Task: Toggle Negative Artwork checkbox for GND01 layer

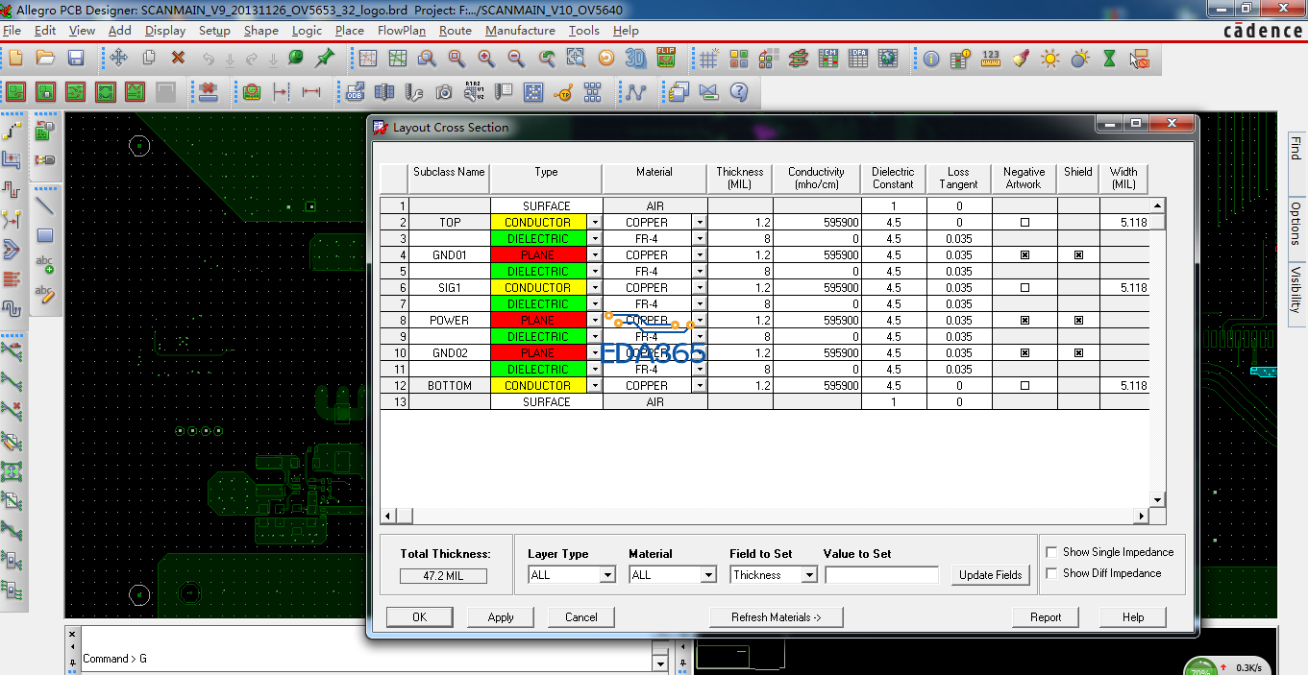Action: tap(1024, 255)
